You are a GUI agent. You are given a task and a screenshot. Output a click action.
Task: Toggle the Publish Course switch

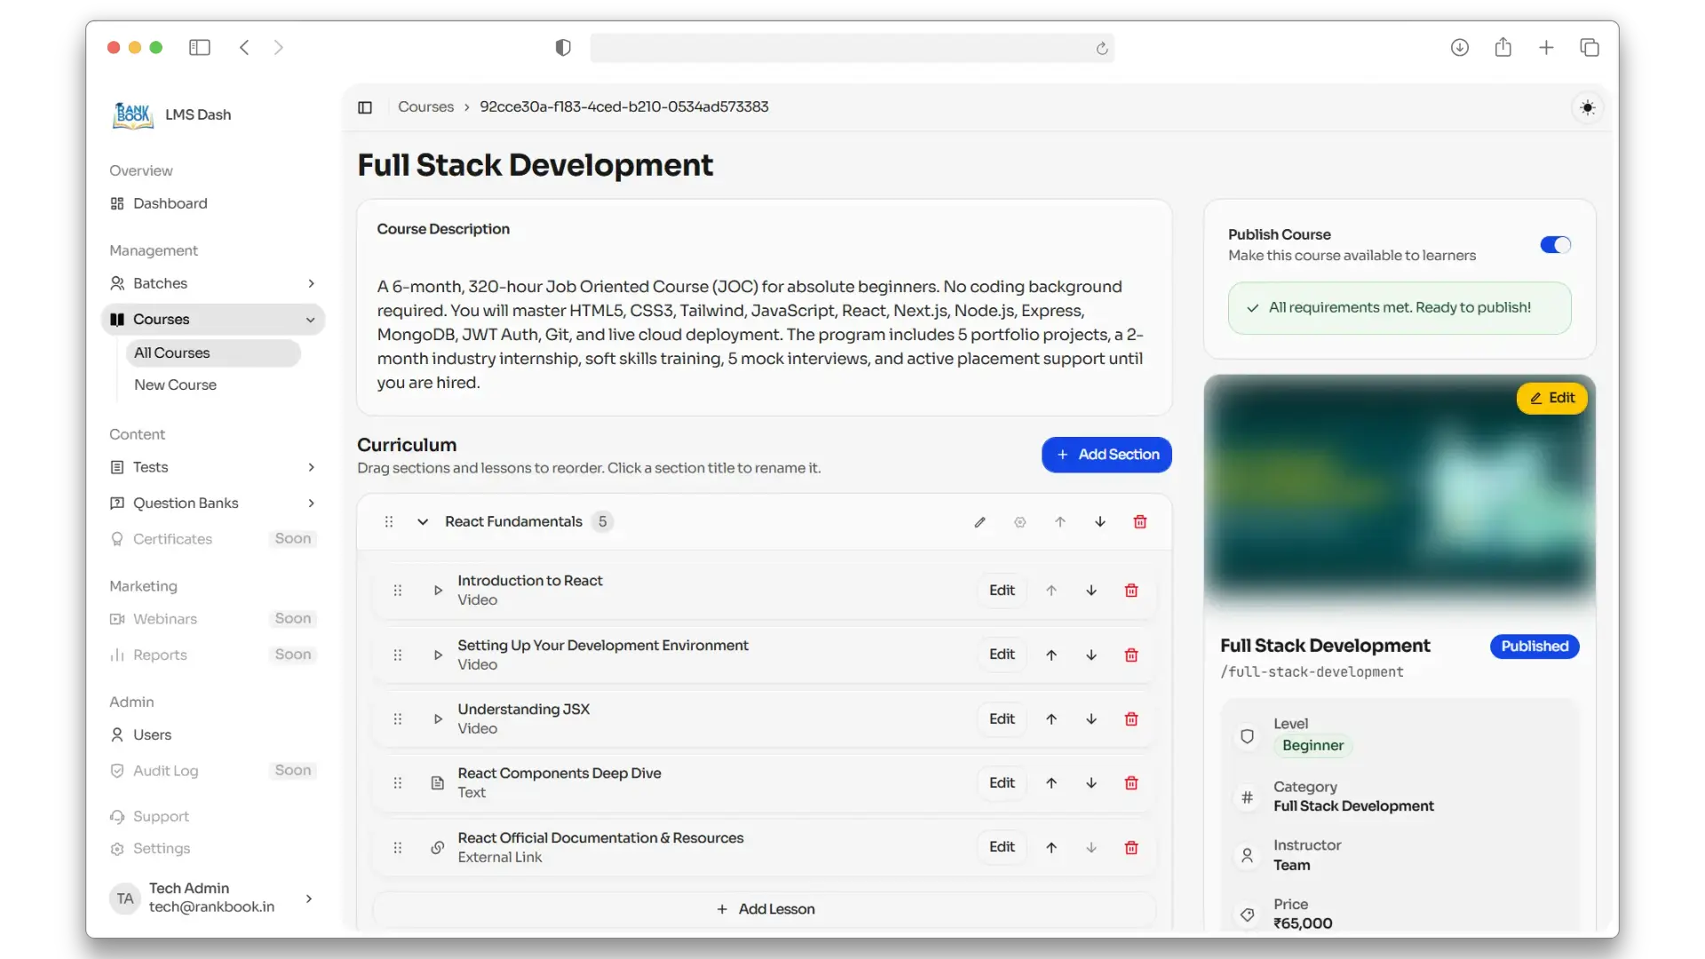tap(1556, 245)
